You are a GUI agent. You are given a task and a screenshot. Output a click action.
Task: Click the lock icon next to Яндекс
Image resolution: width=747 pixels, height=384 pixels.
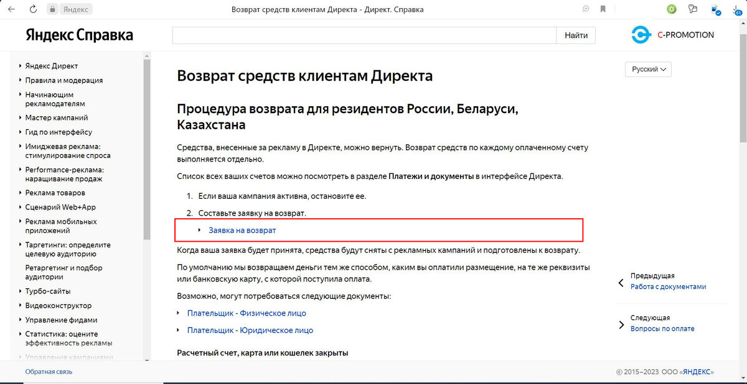(52, 9)
